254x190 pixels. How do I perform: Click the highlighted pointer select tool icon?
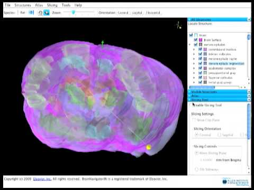pyautogui.click(x=47, y=13)
